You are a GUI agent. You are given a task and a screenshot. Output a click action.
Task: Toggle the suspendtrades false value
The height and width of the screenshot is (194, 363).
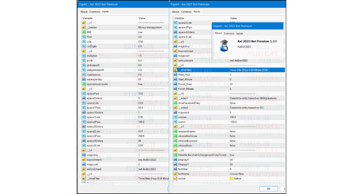pos(233,131)
